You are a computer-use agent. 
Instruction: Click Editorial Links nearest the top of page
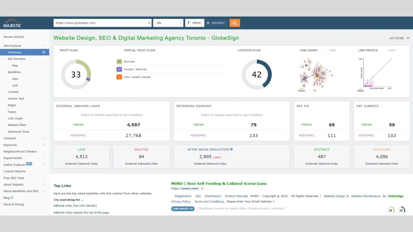(x=81, y=213)
